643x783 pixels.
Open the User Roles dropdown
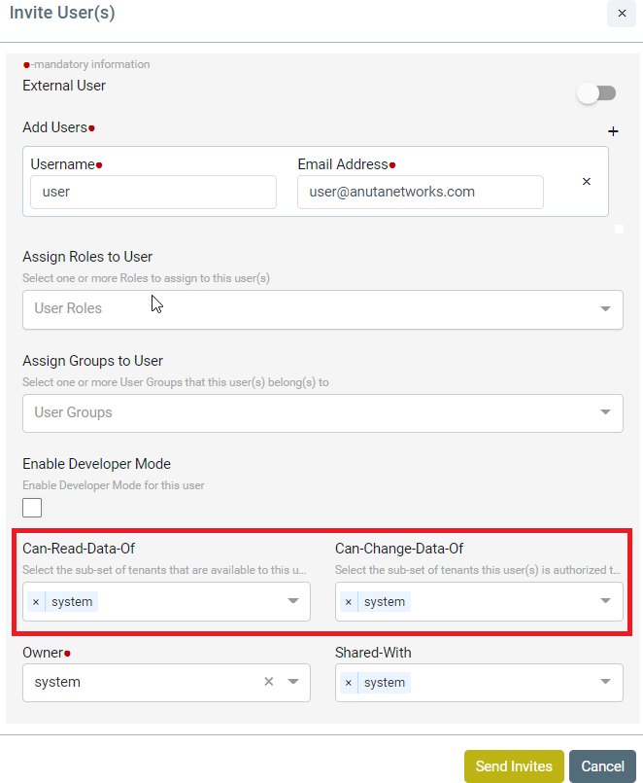pos(322,309)
